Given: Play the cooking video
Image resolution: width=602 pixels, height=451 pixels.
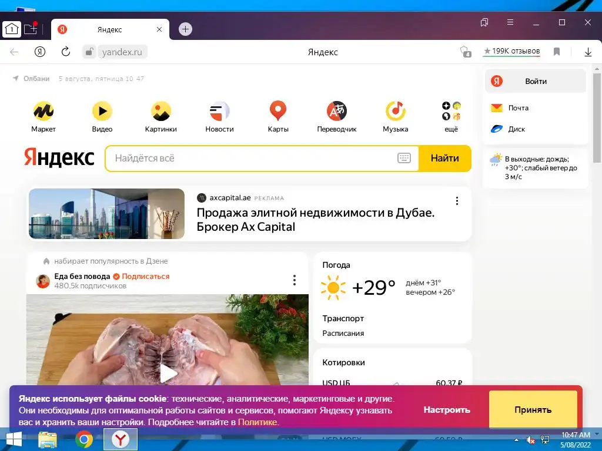Looking at the screenshot, I should coord(168,373).
